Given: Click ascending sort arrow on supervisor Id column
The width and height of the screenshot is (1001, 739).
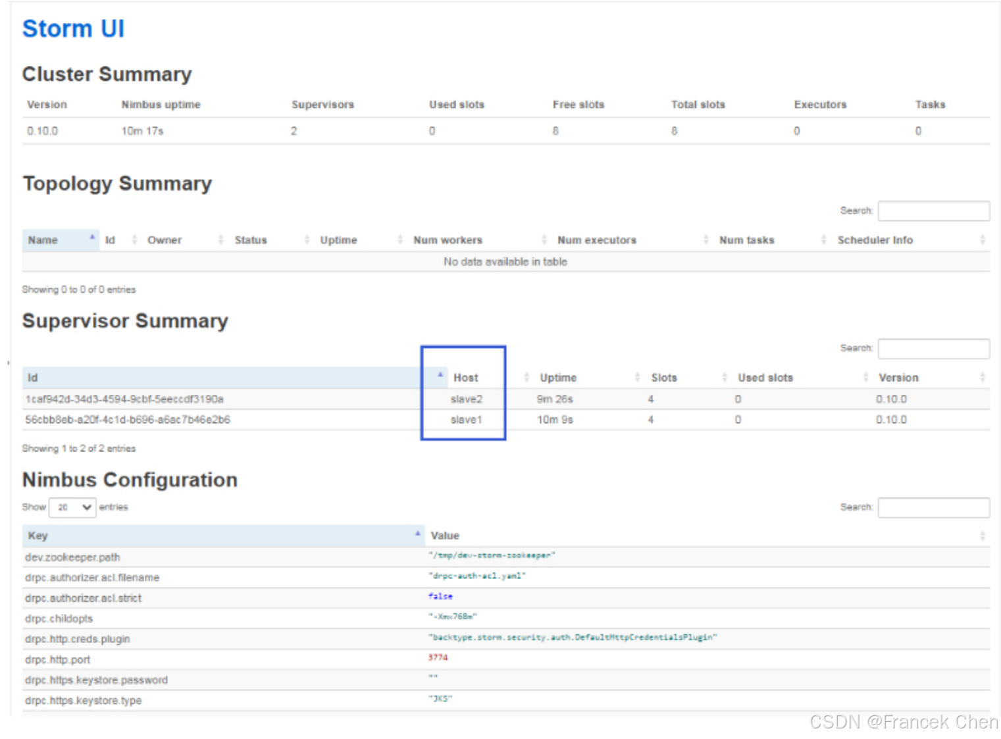Looking at the screenshot, I should (440, 374).
